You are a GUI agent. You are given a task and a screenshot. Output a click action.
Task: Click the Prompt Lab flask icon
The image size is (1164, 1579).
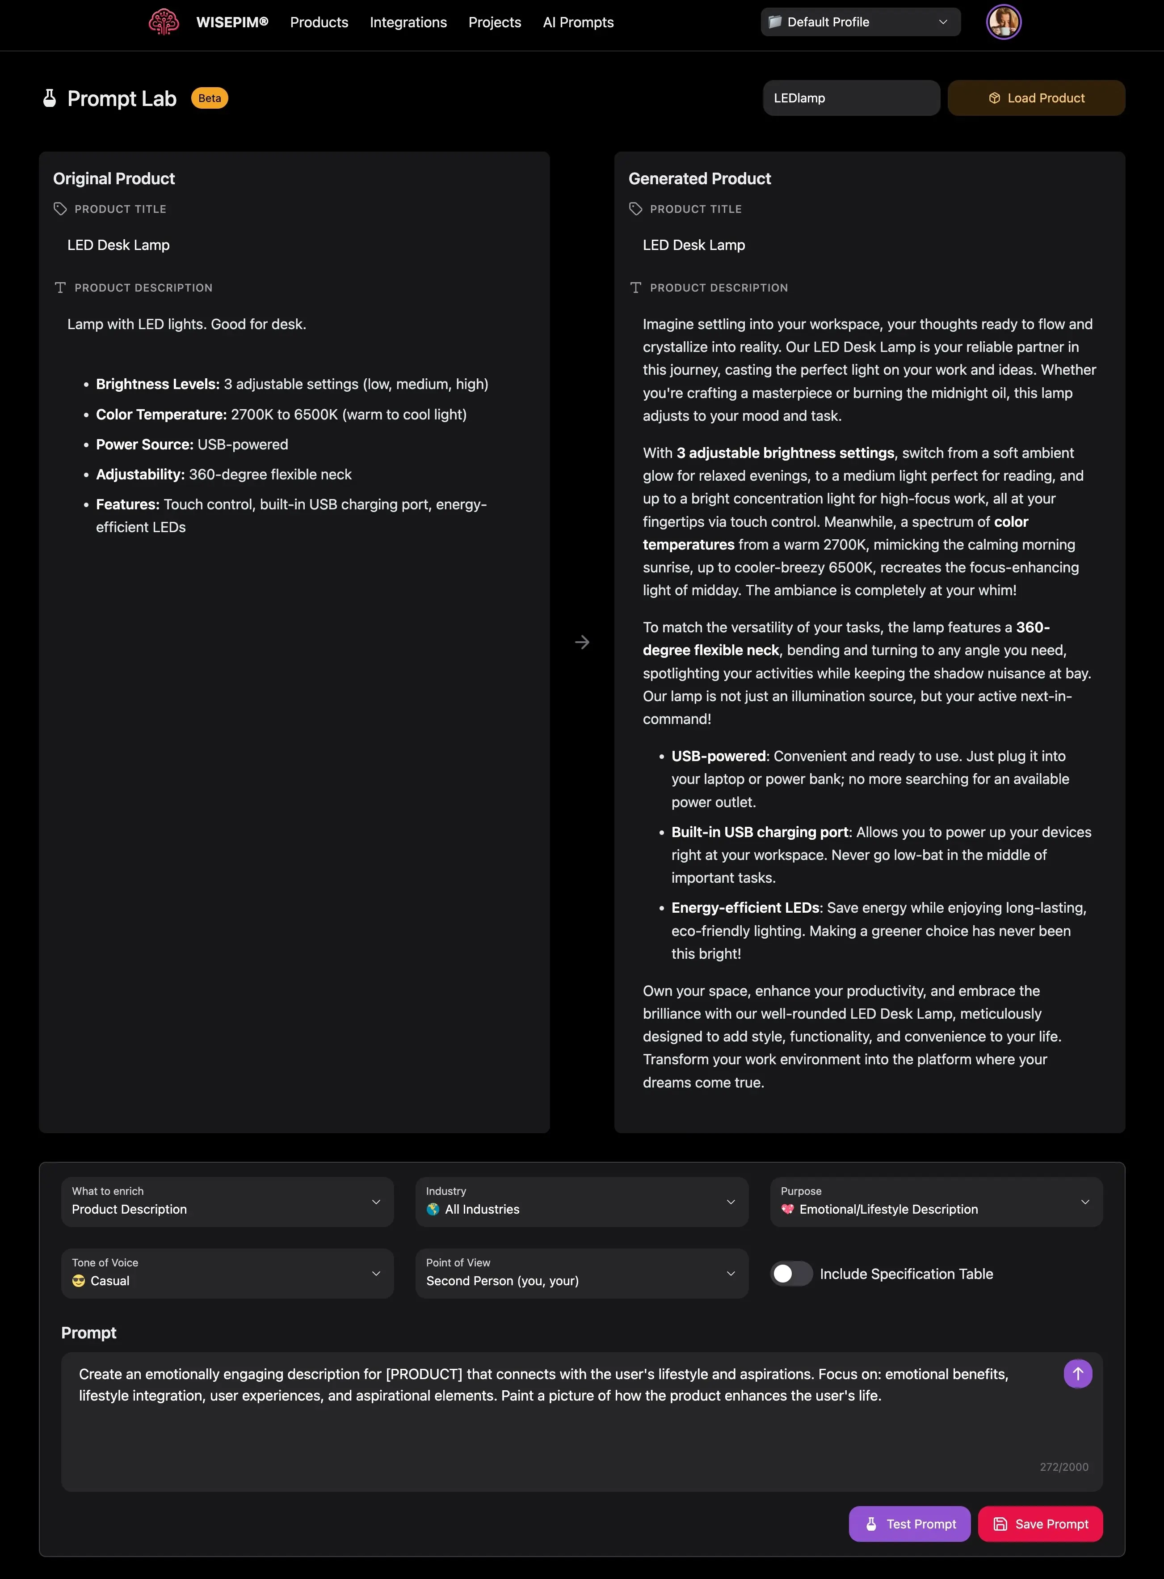point(49,98)
